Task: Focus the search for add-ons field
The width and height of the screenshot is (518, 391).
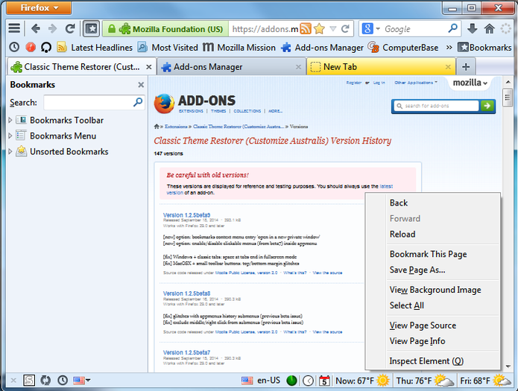Action: pos(437,106)
